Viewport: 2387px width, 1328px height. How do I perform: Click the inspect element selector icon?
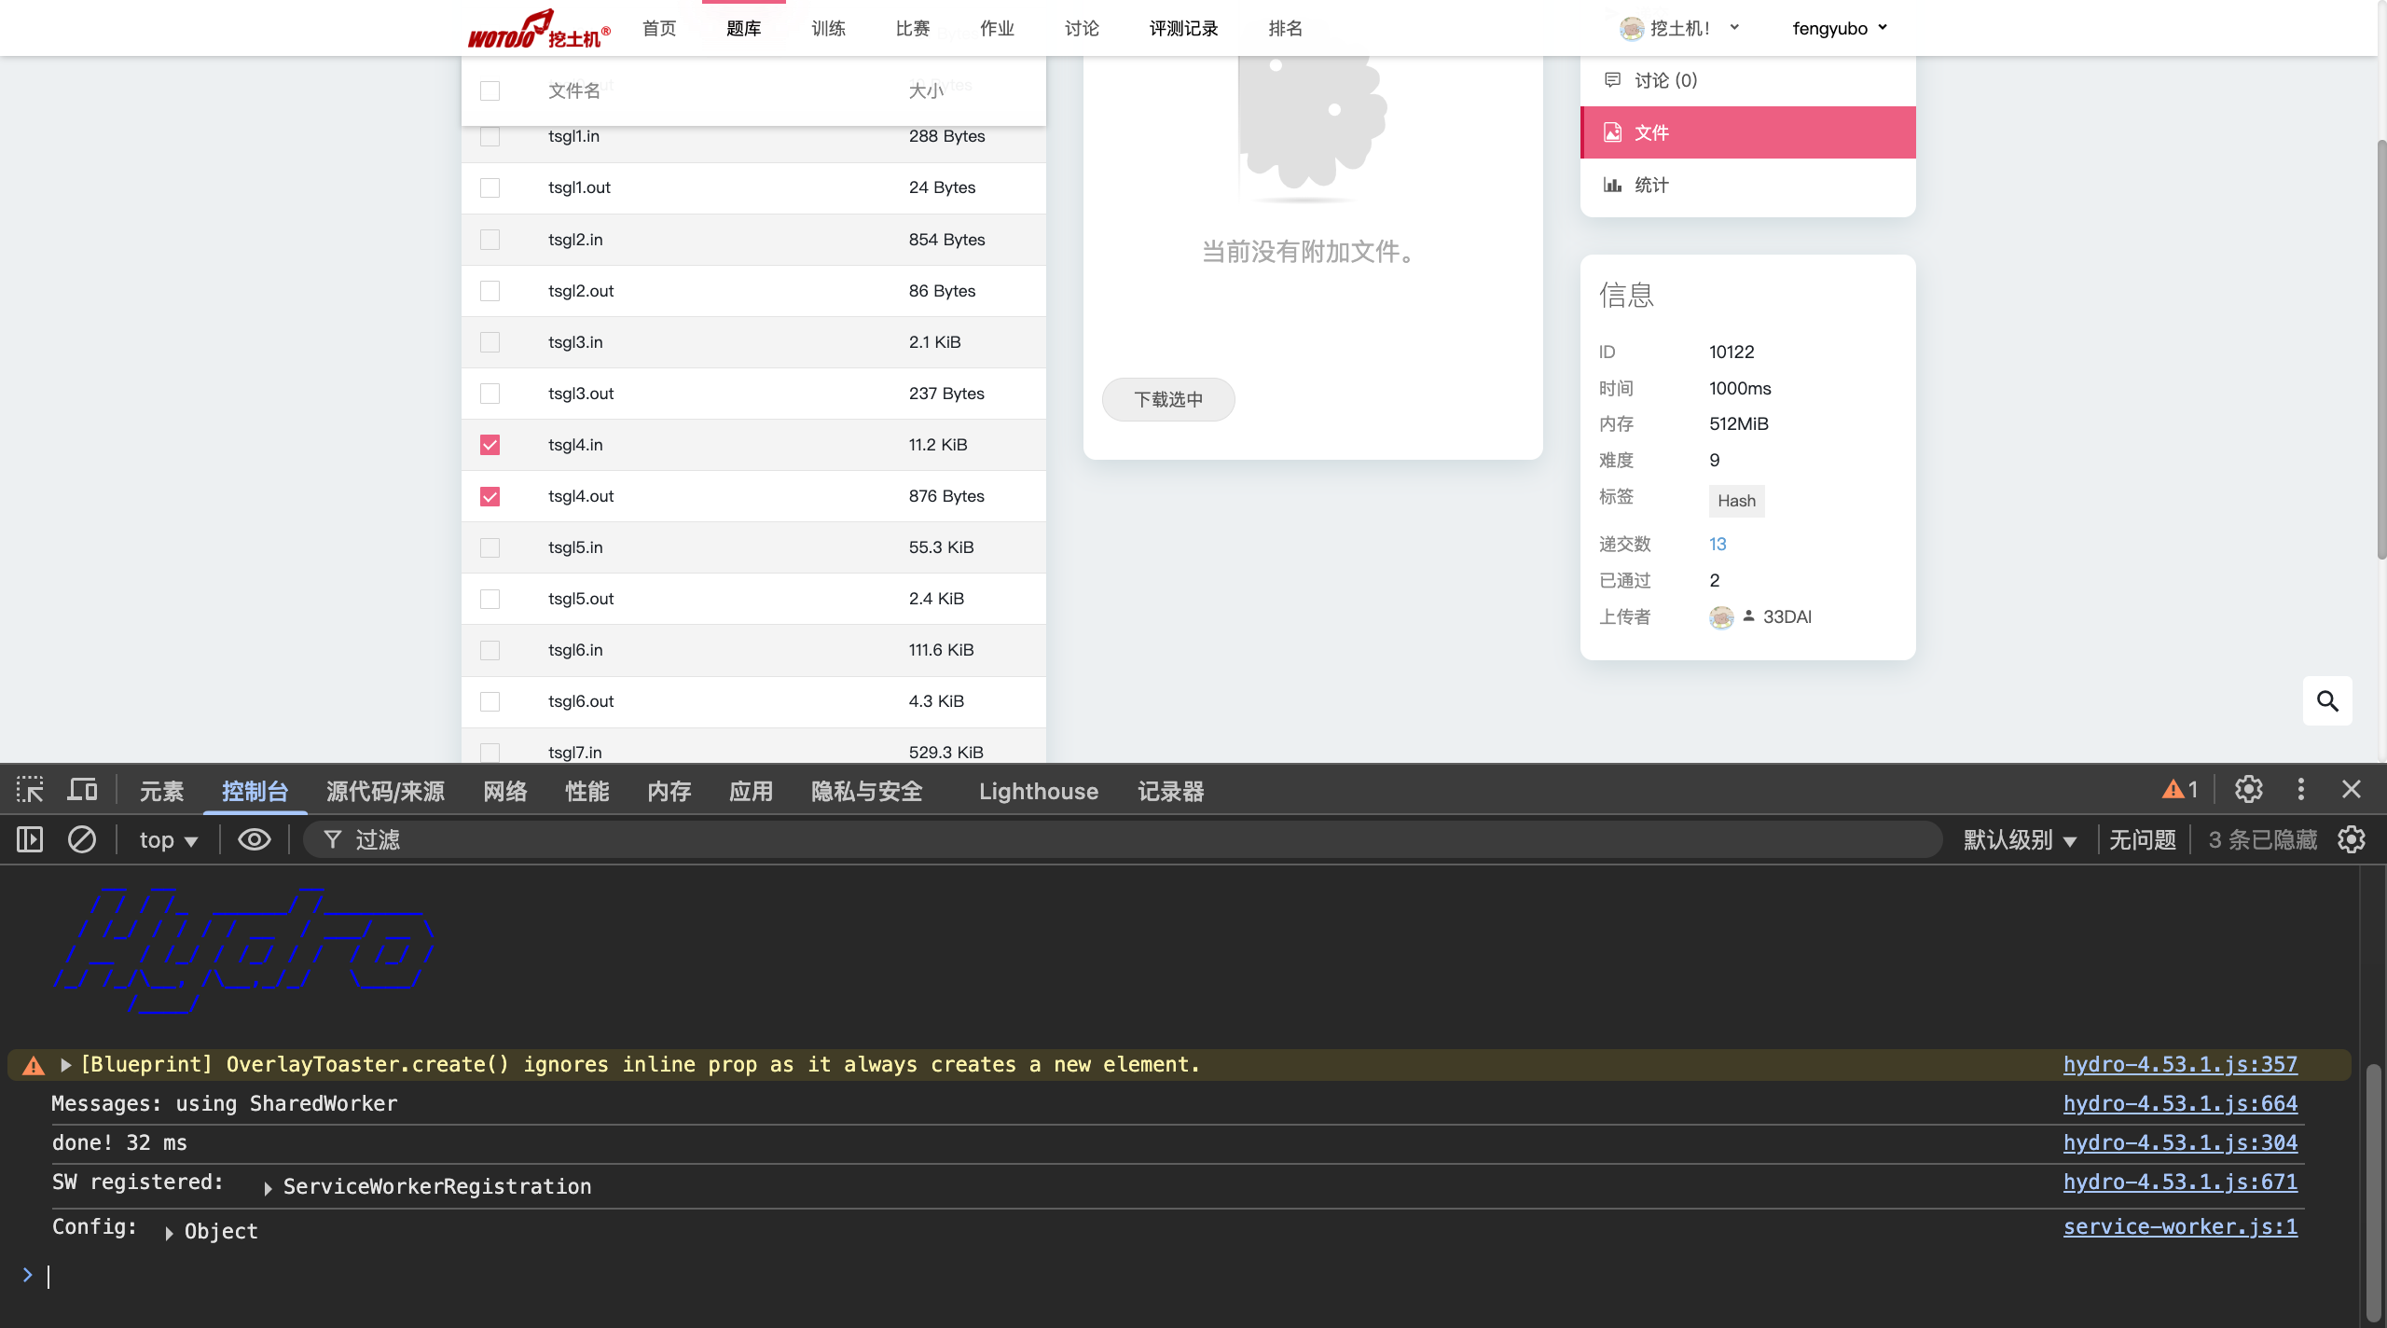pos(30,790)
